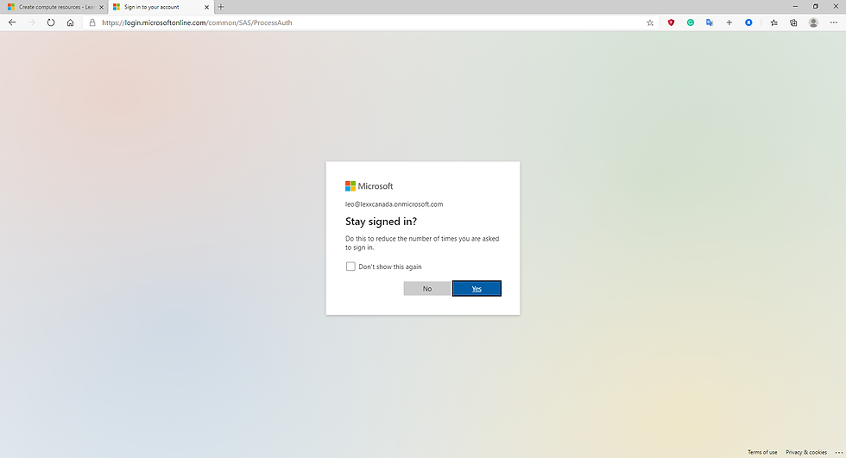Viewport: 846px width, 458px height.
Task: Open a new browser tab
Action: (221, 7)
